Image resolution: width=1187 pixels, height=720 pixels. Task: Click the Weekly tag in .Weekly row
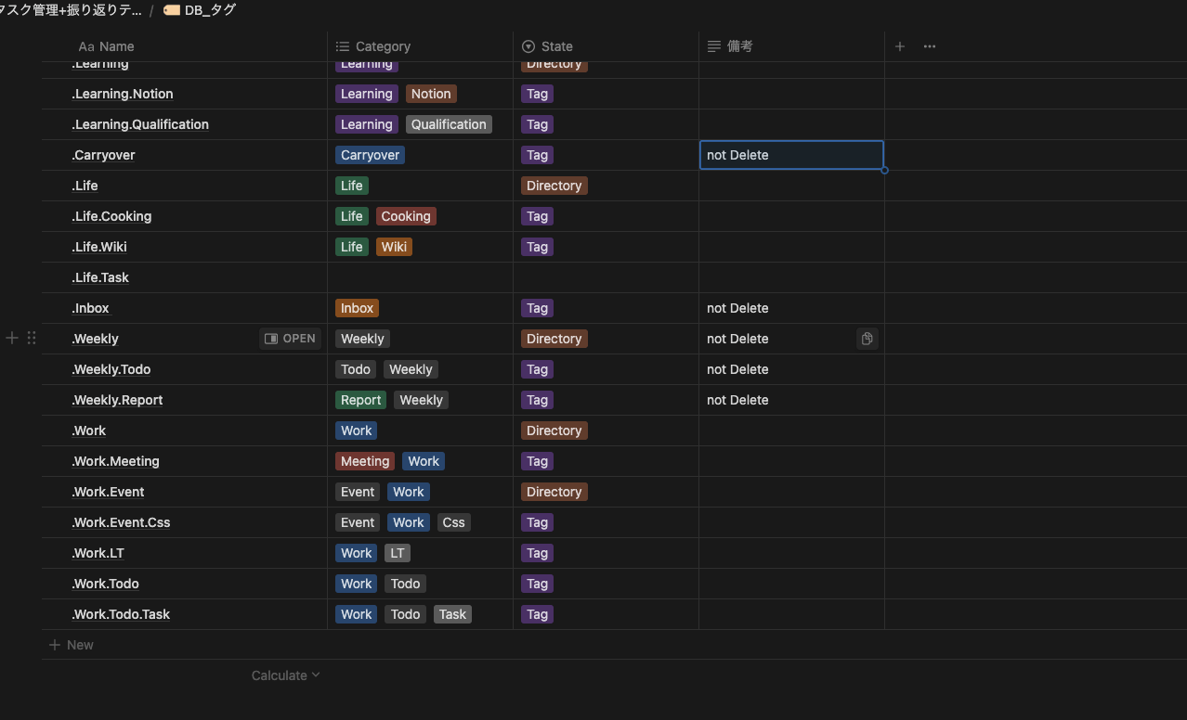tap(362, 339)
